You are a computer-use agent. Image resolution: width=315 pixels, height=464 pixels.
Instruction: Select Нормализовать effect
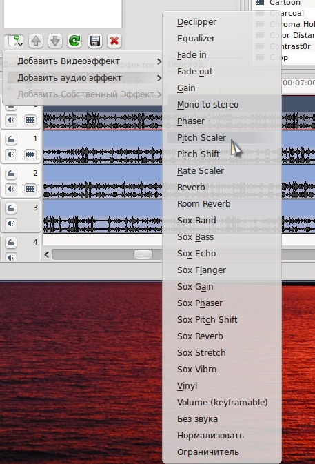pyautogui.click(x=222, y=436)
